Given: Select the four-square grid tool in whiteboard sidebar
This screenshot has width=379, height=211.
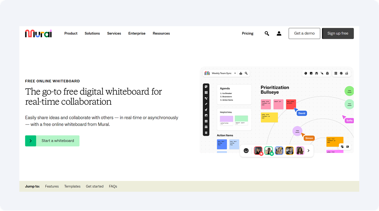Looking at the screenshot, I should [x=206, y=121].
